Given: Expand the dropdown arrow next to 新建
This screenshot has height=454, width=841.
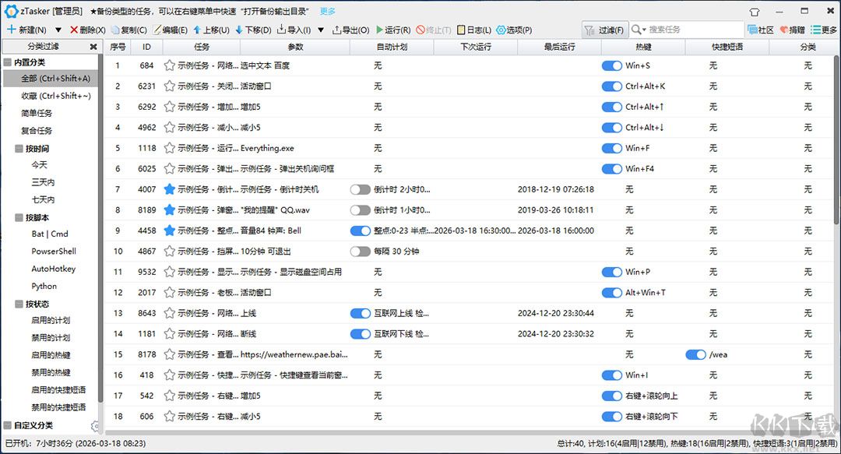Looking at the screenshot, I should tap(58, 30).
